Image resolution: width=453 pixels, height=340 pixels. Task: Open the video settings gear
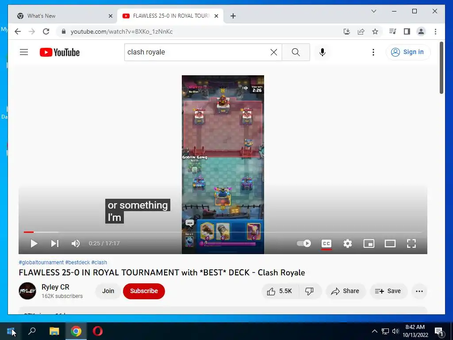coord(348,243)
